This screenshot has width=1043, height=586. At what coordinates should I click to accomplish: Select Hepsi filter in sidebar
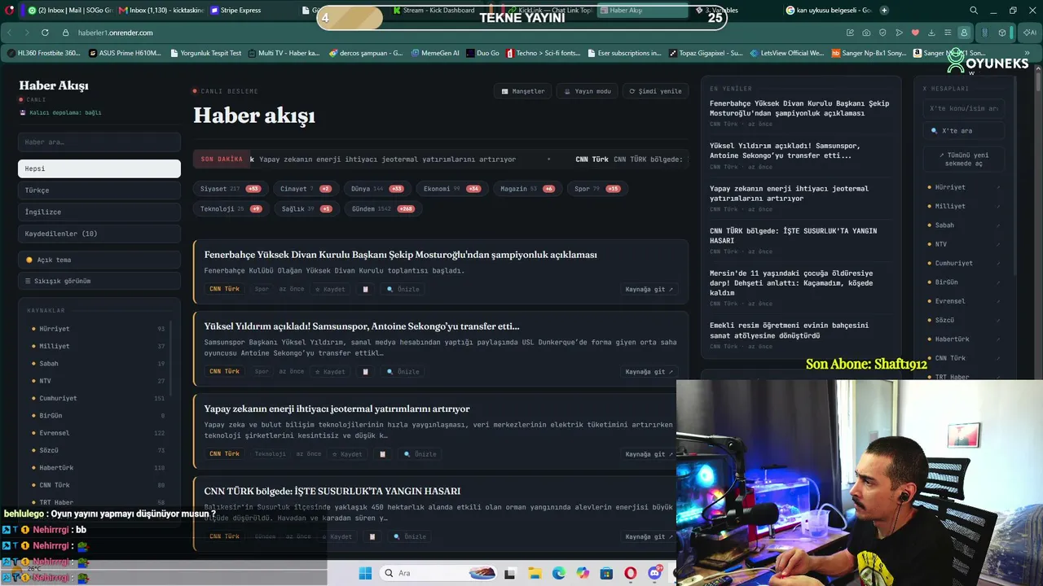pyautogui.click(x=99, y=168)
